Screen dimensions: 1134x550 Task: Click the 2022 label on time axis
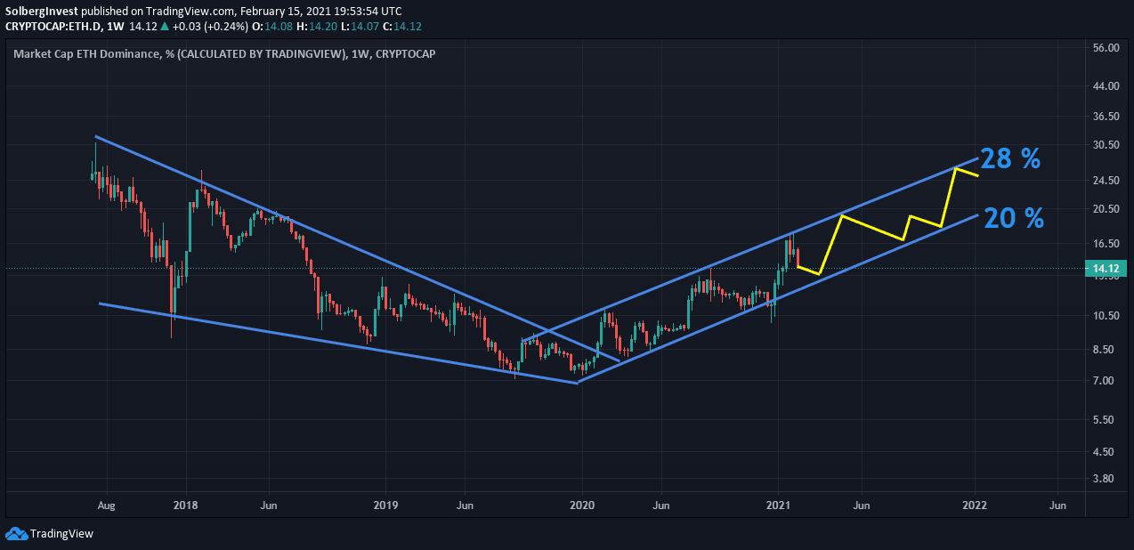[976, 506]
